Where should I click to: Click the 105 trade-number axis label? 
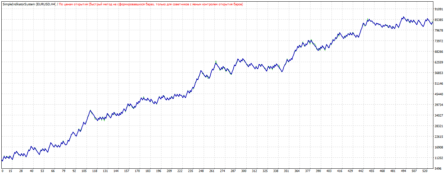coord(84,171)
